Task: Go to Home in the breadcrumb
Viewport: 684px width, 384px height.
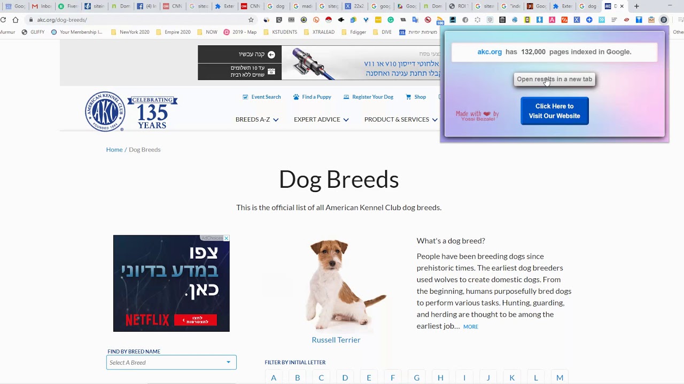Action: coord(114,149)
